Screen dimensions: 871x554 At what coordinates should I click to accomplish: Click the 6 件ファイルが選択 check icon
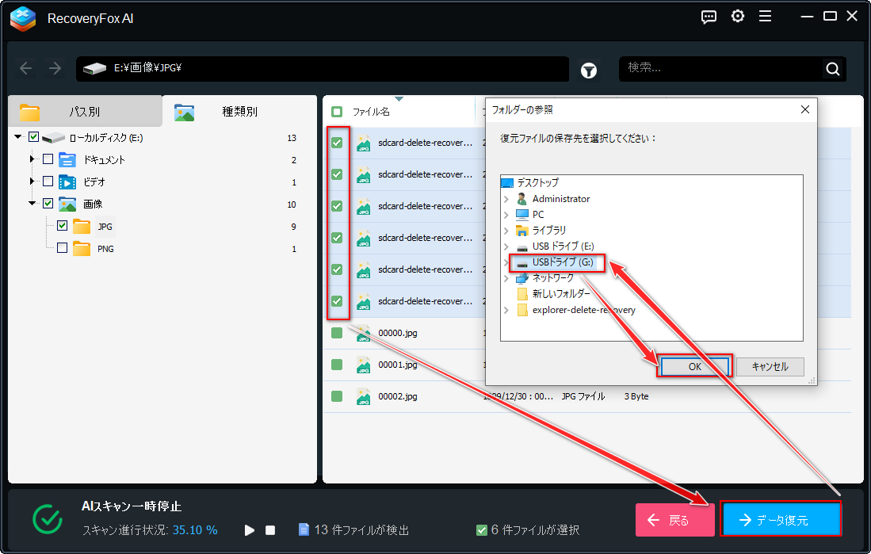(482, 530)
